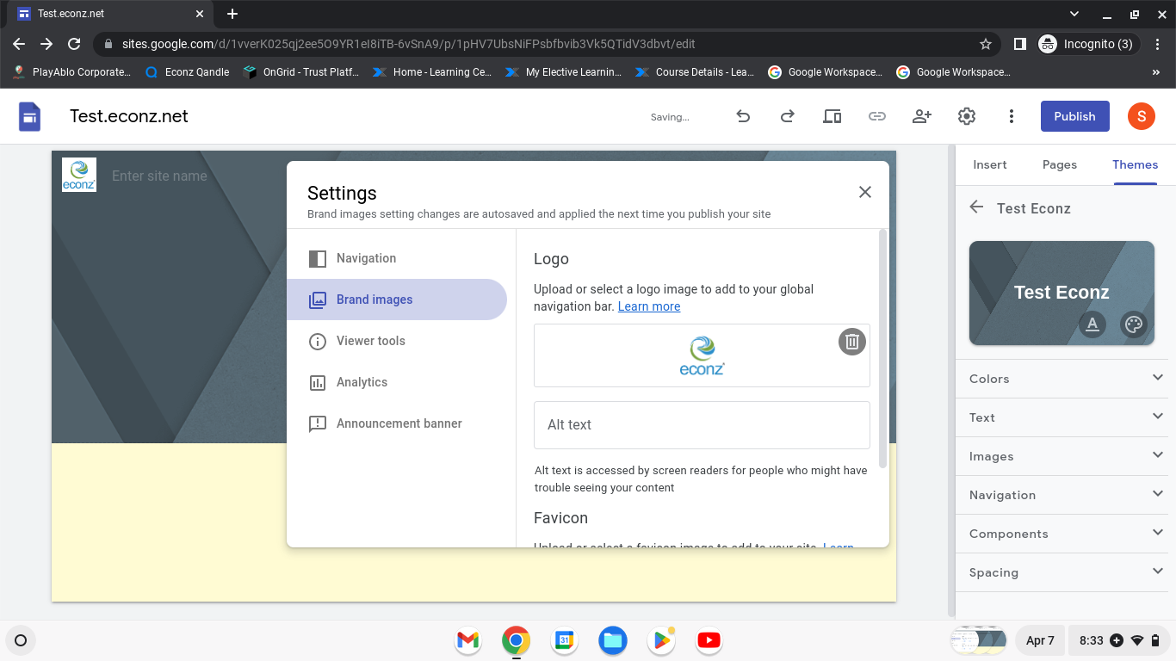The image size is (1176, 661).
Task: Close the Settings dialog
Action: pos(865,192)
